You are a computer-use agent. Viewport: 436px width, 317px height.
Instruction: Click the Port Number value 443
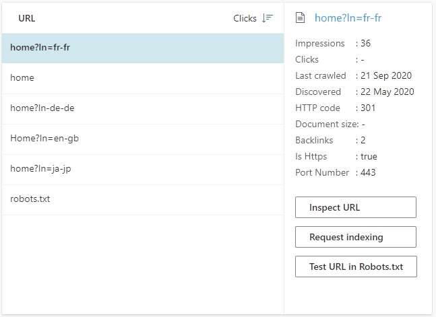pyautogui.click(x=368, y=172)
